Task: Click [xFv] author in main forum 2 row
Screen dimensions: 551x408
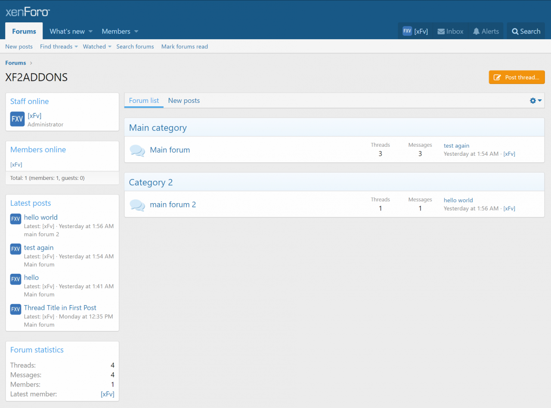Action: coord(509,208)
